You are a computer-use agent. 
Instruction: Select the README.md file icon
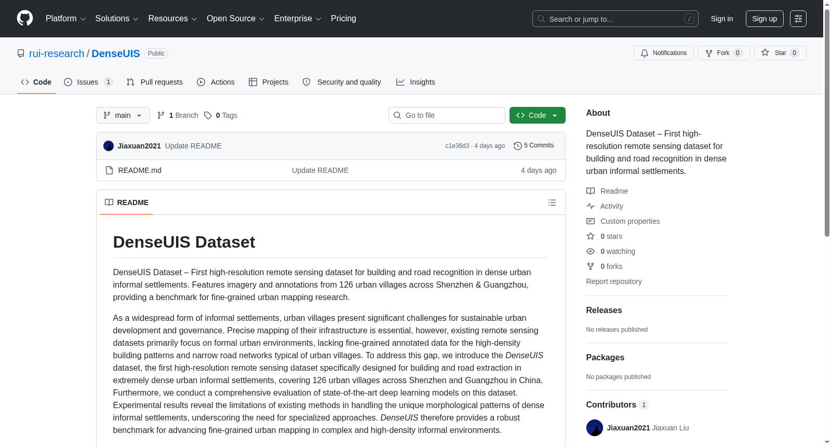click(x=109, y=170)
